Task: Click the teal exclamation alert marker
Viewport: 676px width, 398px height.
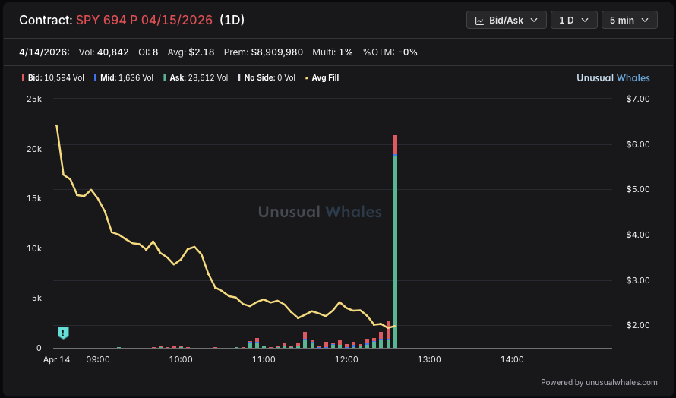Action: [63, 333]
